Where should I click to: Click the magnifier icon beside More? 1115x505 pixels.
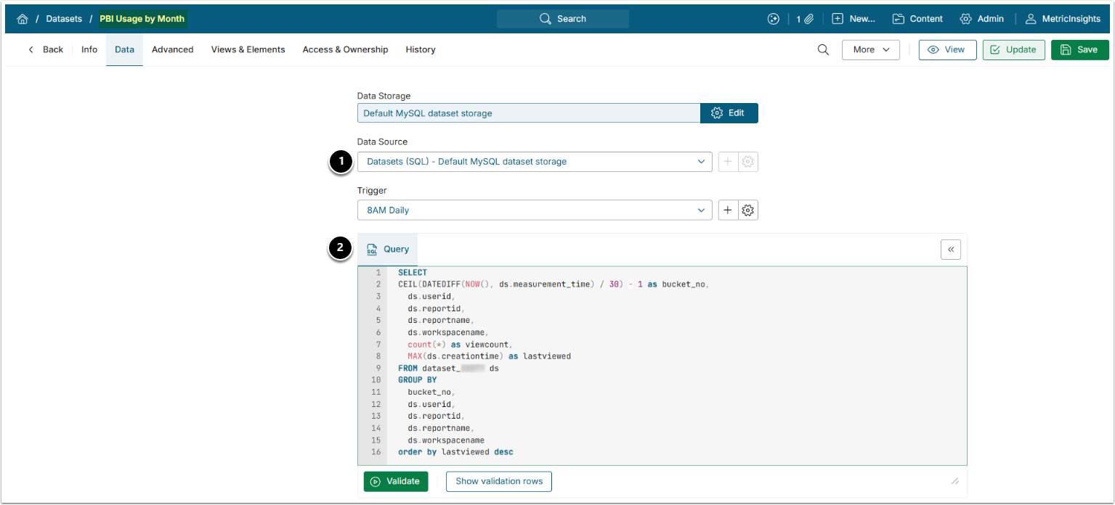pos(823,49)
